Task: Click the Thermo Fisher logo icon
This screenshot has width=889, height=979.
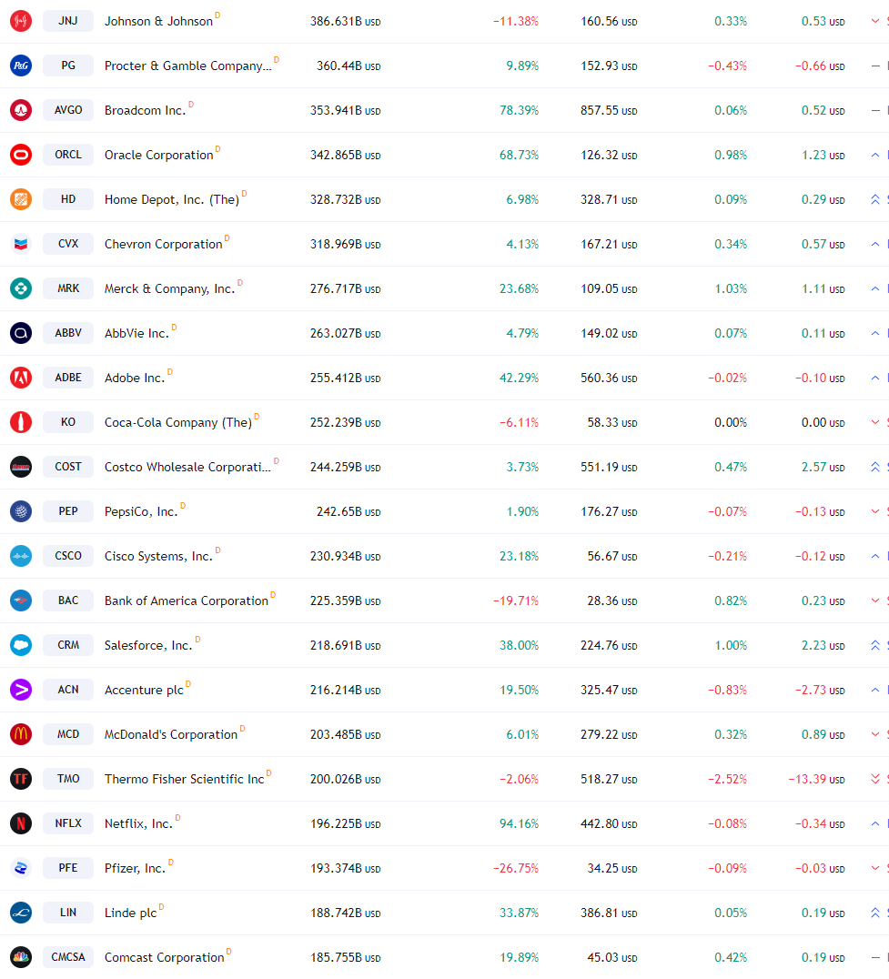Action: click(21, 779)
